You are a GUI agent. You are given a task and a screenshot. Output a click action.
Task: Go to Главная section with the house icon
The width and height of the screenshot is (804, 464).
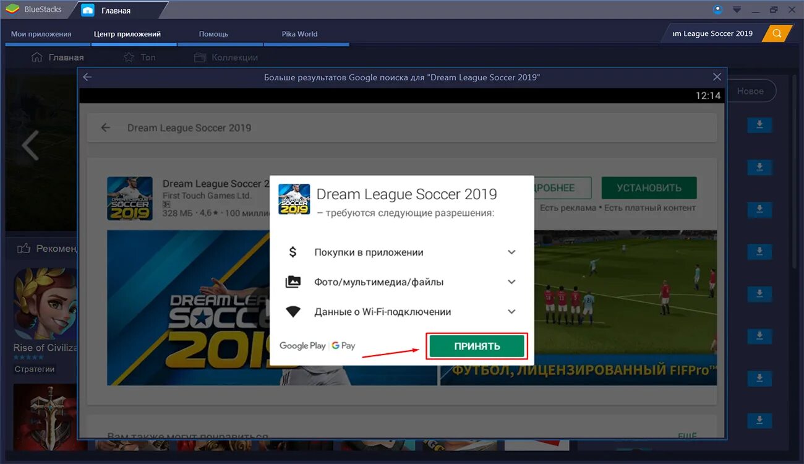coord(58,58)
